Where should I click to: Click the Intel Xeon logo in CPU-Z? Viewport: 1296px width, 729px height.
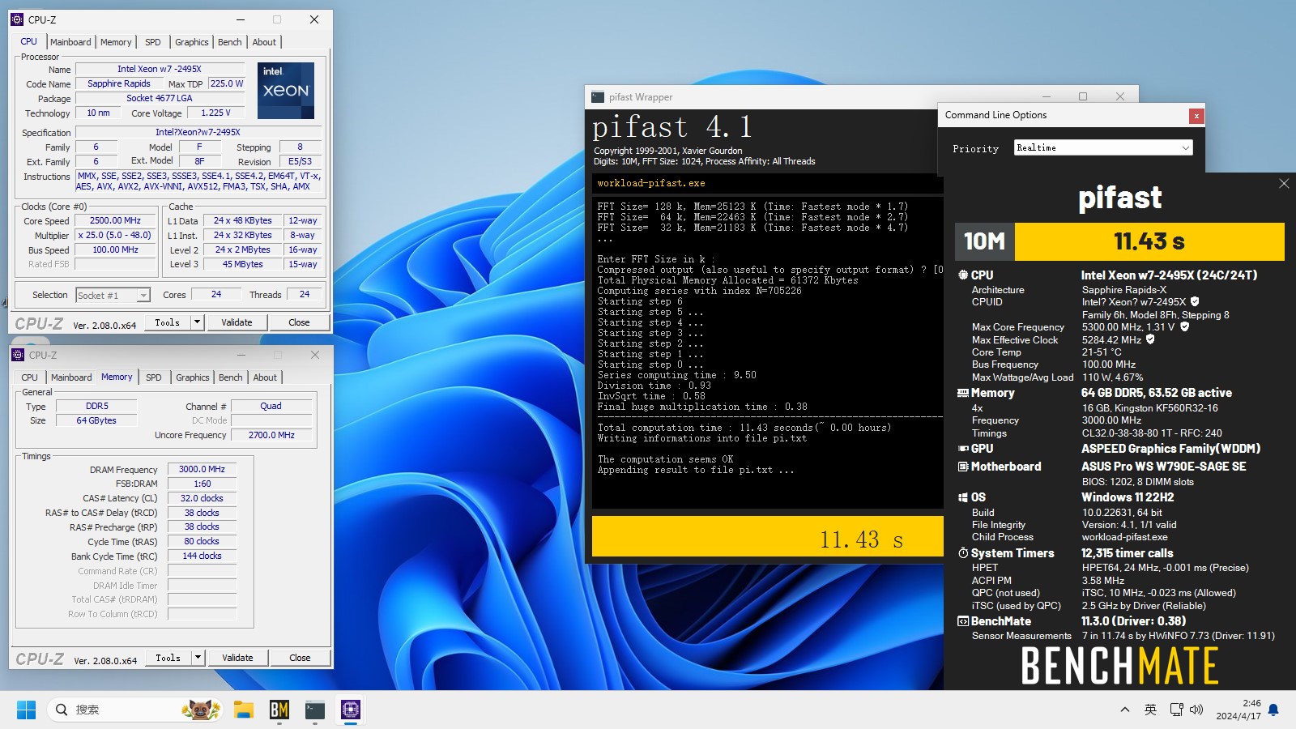point(286,91)
